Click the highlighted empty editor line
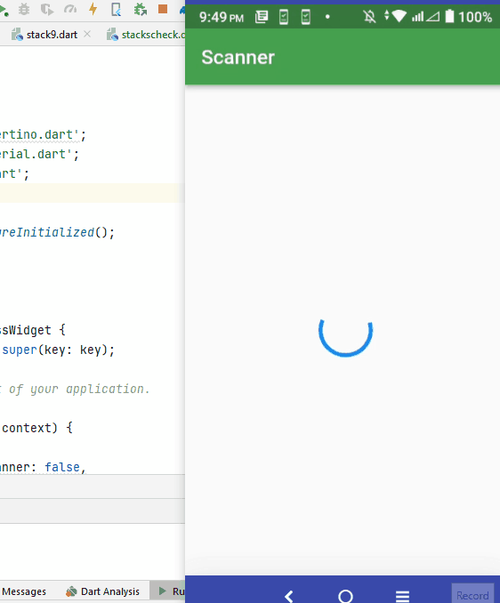The height and width of the screenshot is (603, 500). click(x=93, y=193)
